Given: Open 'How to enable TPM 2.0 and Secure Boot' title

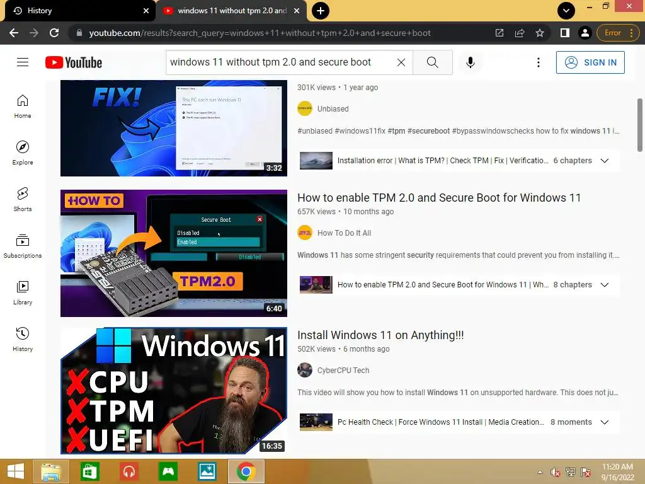Looking at the screenshot, I should click(439, 197).
